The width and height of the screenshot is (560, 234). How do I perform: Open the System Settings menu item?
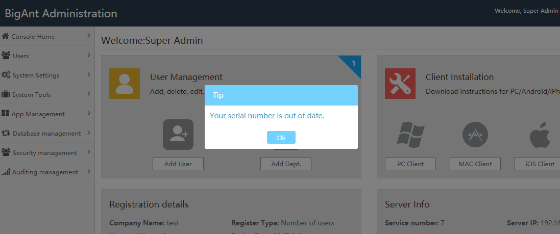coord(47,75)
